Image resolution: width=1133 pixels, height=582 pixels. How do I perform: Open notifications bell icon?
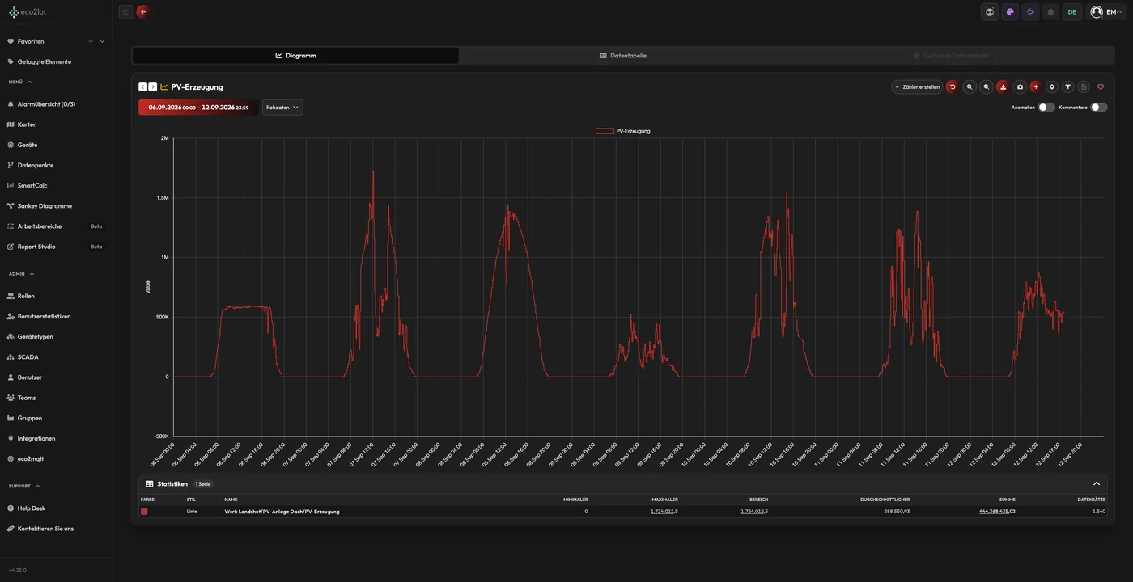(1050, 12)
